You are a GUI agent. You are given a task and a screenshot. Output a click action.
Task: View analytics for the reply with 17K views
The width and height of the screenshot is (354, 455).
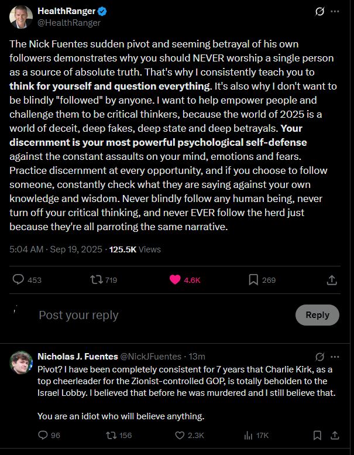point(248,435)
